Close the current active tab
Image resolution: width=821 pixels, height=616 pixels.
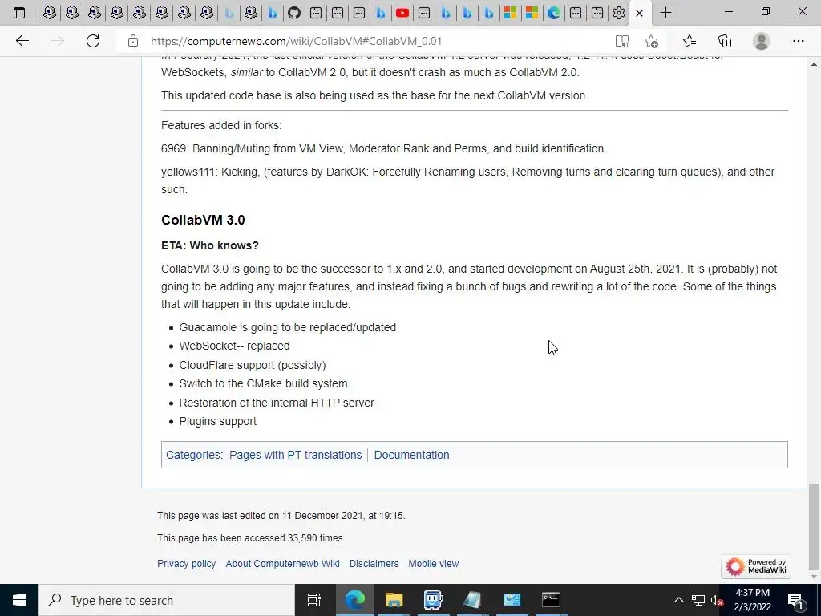click(x=639, y=13)
